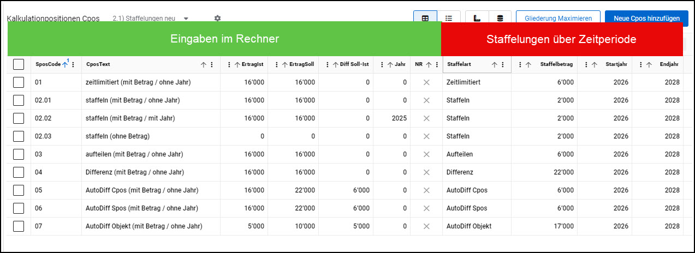The image size is (695, 253).
Task: Click Gliederung Maximieren button
Action: [x=558, y=18]
